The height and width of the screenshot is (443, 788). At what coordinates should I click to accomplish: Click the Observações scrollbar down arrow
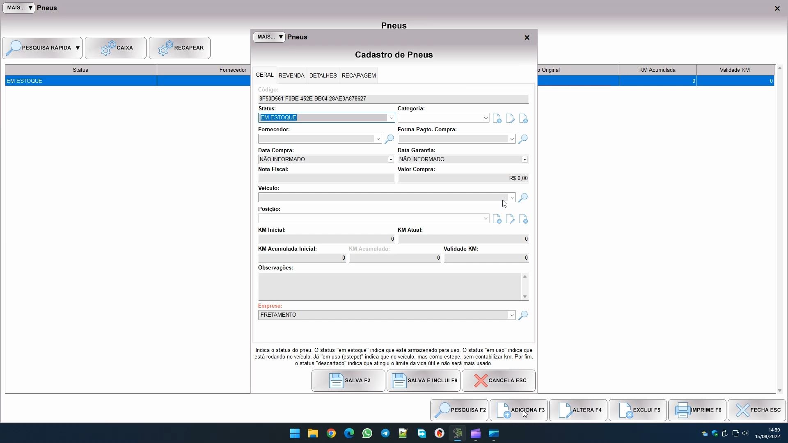click(525, 297)
